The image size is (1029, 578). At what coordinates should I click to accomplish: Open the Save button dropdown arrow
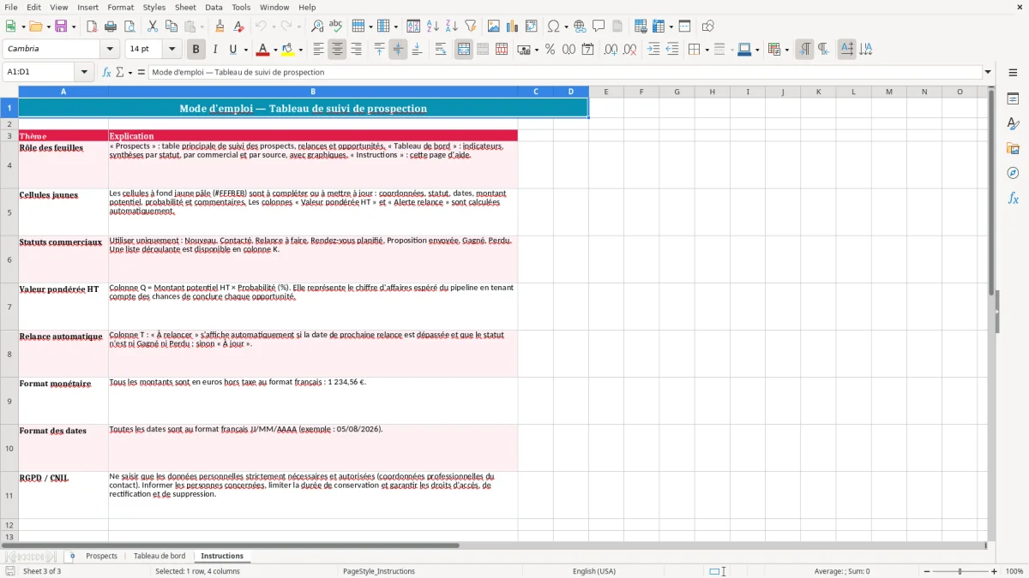click(x=74, y=27)
